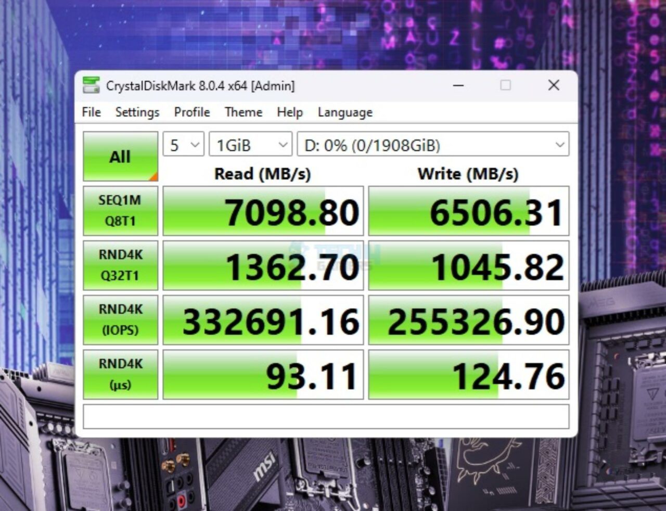Trigger the RND4K latency test

click(x=120, y=374)
